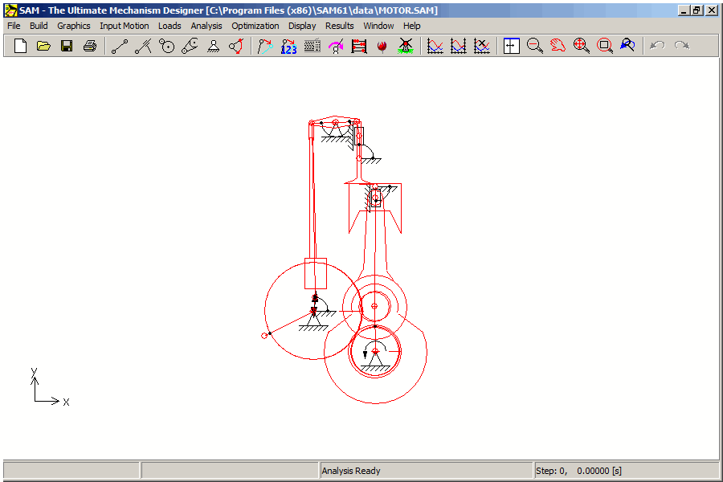Click the SAM application icon in title bar
Image resolution: width=723 pixels, height=482 pixels.
[x=10, y=10]
